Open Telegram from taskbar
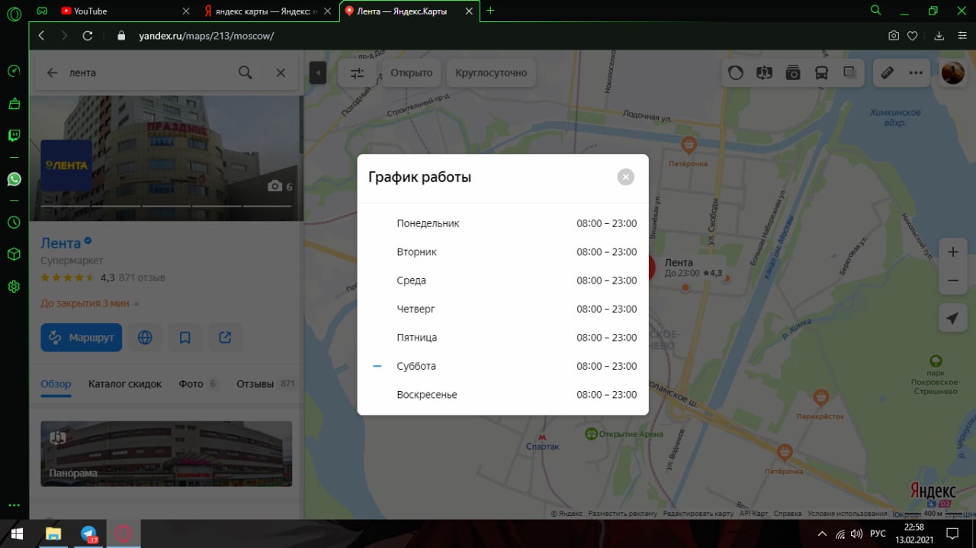 coord(88,534)
